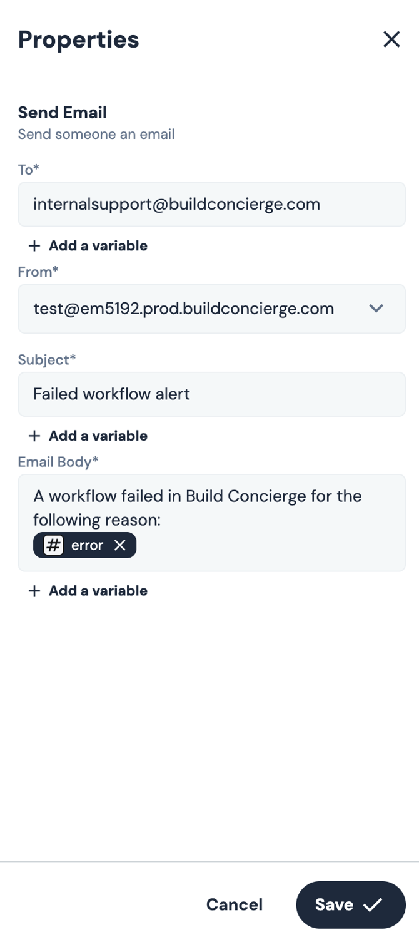Close the Properties panel with the X

(391, 39)
